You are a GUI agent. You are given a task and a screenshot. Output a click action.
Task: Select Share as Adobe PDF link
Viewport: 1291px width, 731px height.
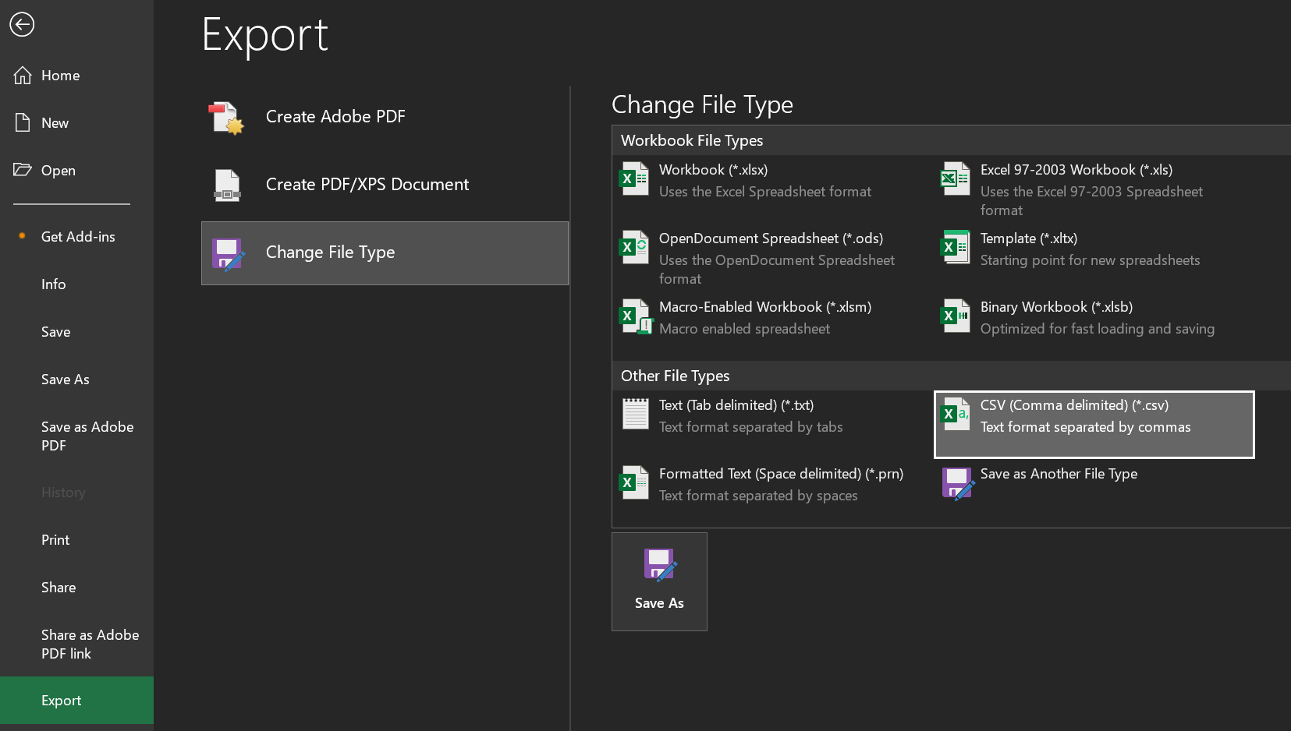tap(76, 644)
